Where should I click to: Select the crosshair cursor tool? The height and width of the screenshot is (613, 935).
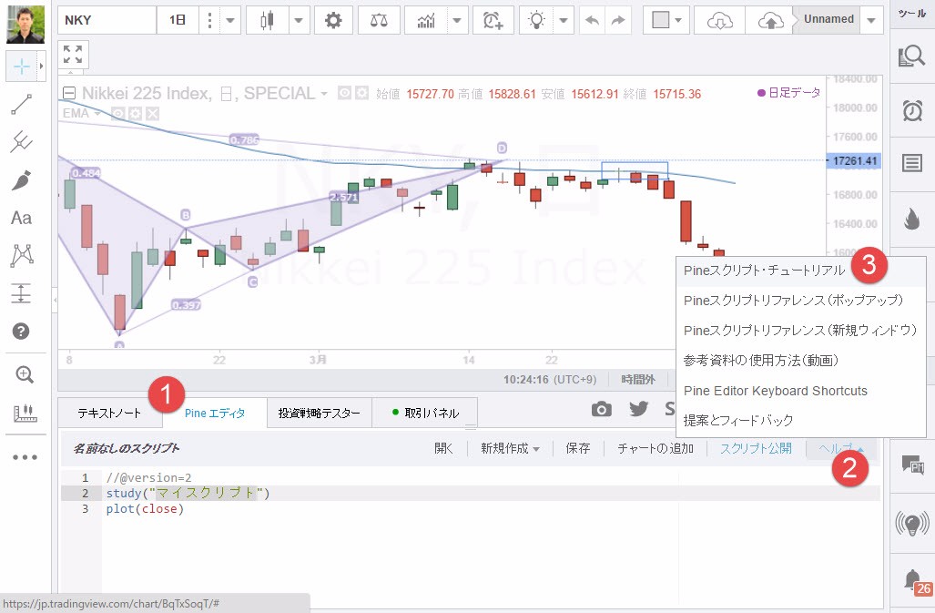click(22, 66)
